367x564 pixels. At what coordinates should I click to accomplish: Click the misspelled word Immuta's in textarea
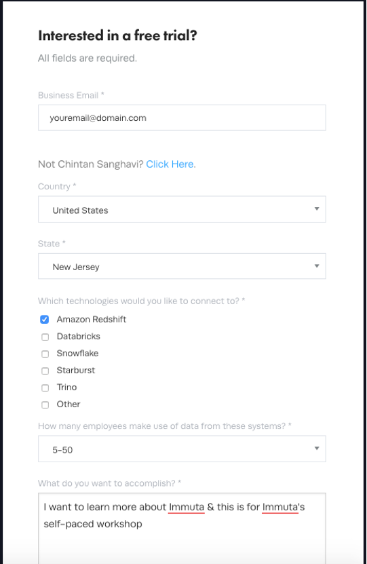(284, 507)
